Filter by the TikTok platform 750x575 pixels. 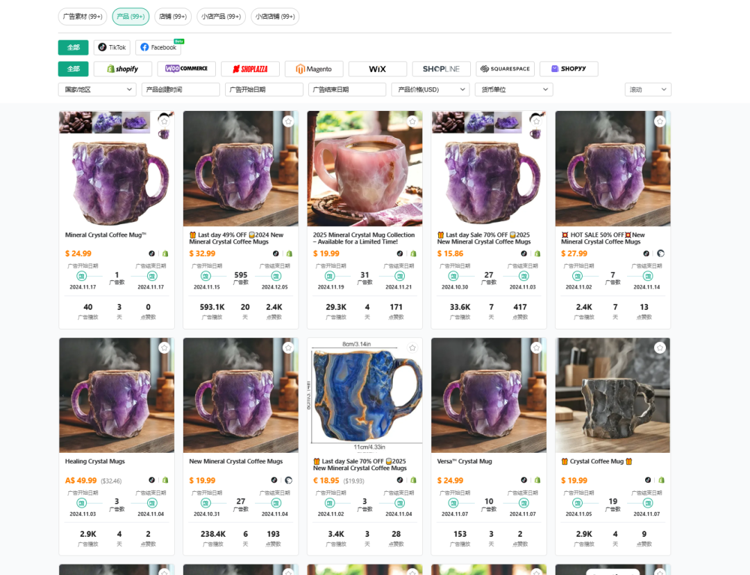[x=112, y=47]
